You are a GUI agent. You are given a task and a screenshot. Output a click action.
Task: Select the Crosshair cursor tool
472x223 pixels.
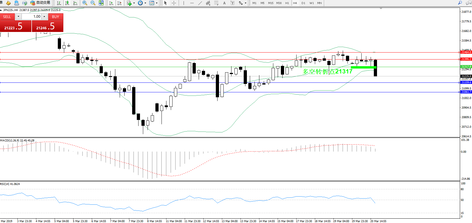(x=174, y=3)
